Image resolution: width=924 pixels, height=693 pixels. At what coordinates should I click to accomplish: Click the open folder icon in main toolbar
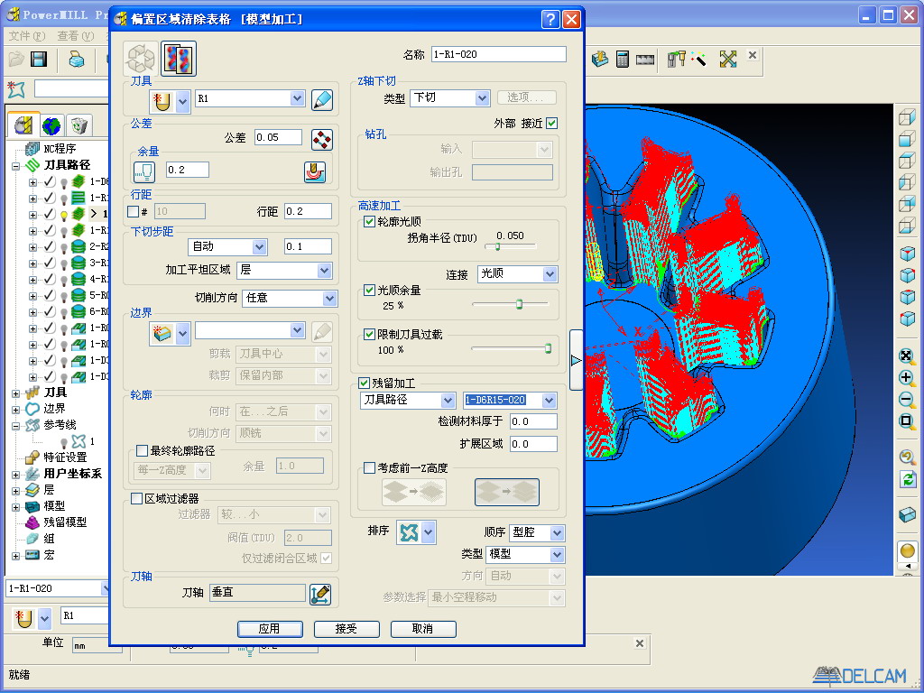(16, 59)
